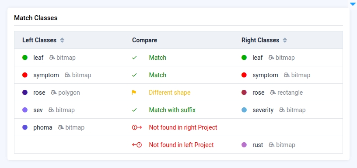Click the shape icon beside rust bitmap
357x168 pixels.
272,145
